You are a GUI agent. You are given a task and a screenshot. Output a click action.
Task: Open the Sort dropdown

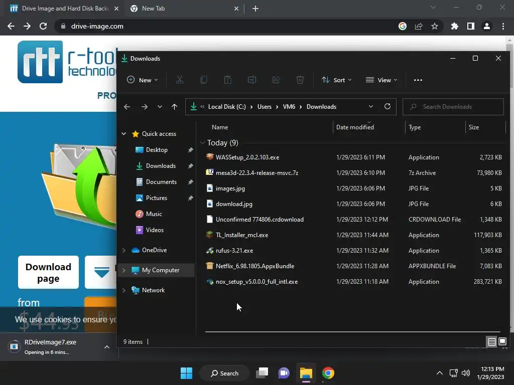pyautogui.click(x=337, y=80)
